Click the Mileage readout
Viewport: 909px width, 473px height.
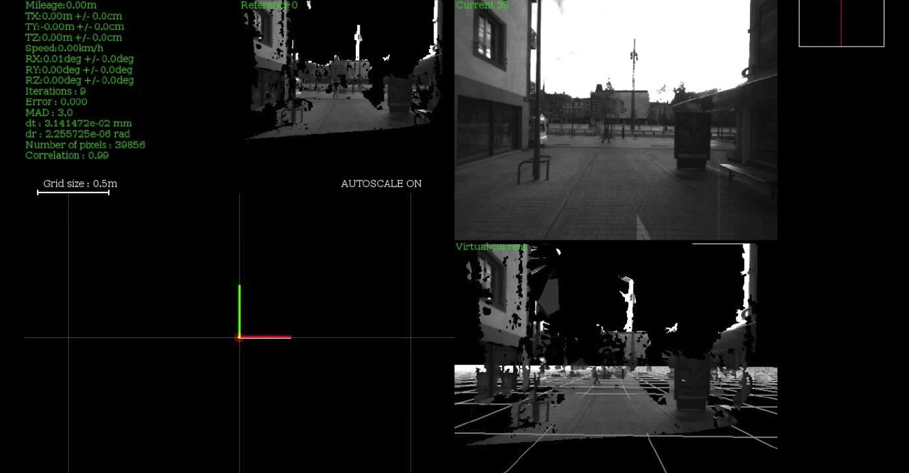[x=61, y=5]
